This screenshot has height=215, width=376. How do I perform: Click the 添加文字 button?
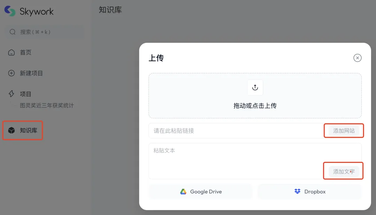[x=343, y=171]
